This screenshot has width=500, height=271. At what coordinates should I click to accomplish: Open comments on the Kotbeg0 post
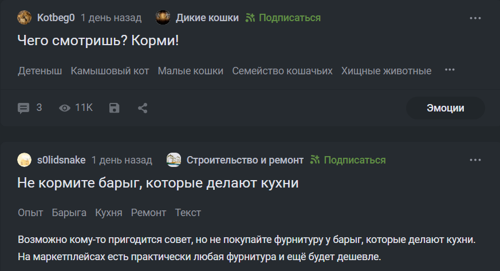click(x=30, y=107)
